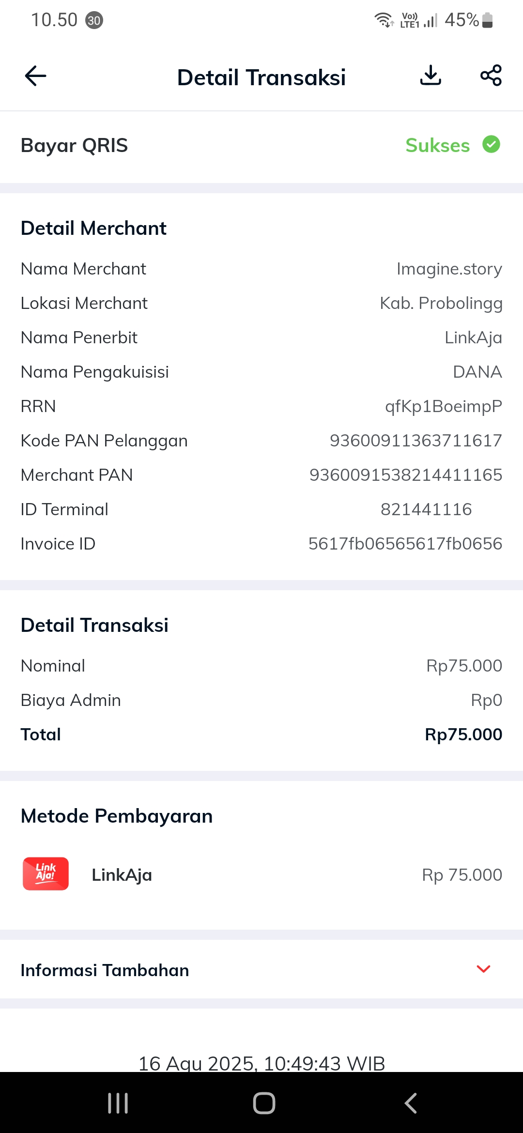The height and width of the screenshot is (1133, 523).
Task: Tap the battery status icon
Action: (x=488, y=20)
